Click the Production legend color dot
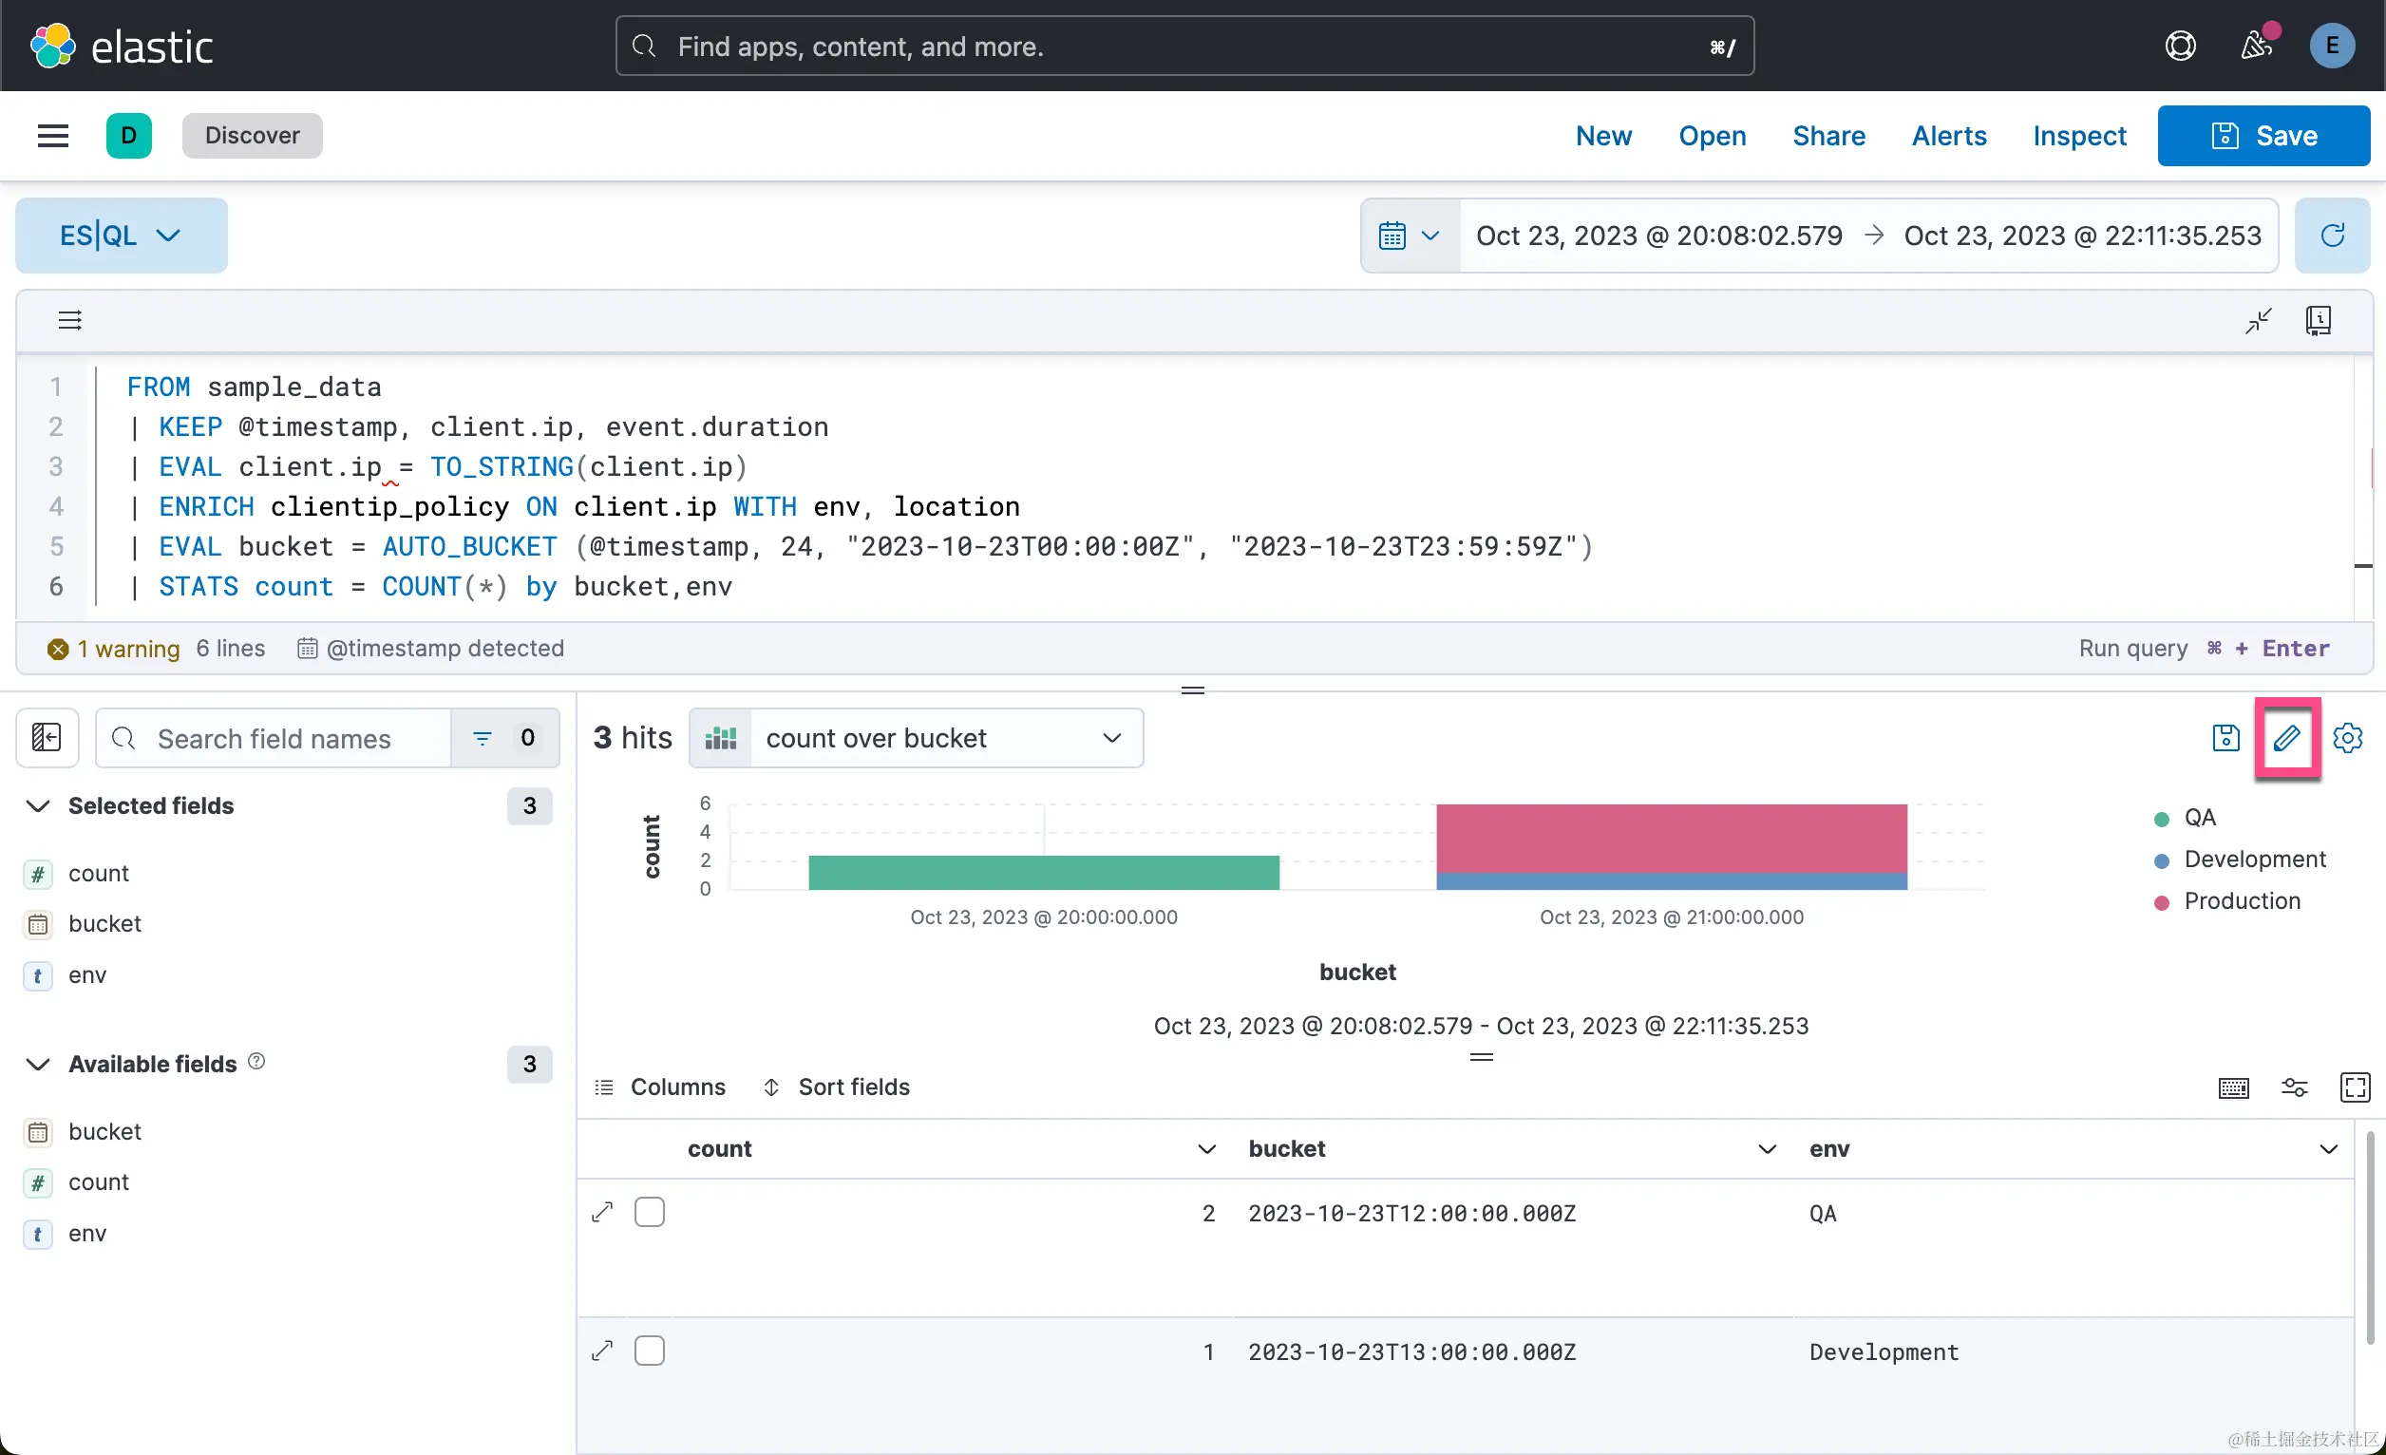This screenshot has height=1455, width=2386. coord(2161,902)
